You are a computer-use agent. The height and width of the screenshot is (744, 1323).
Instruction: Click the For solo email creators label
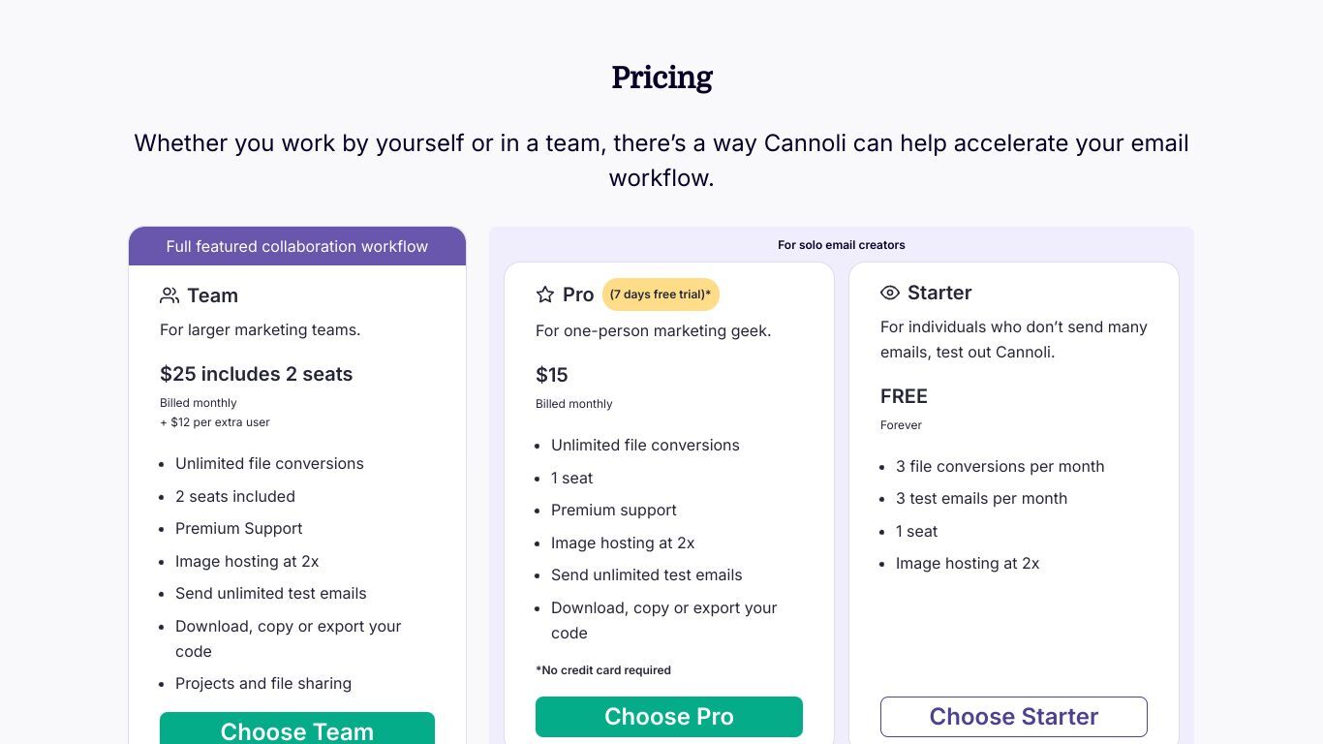[842, 245]
